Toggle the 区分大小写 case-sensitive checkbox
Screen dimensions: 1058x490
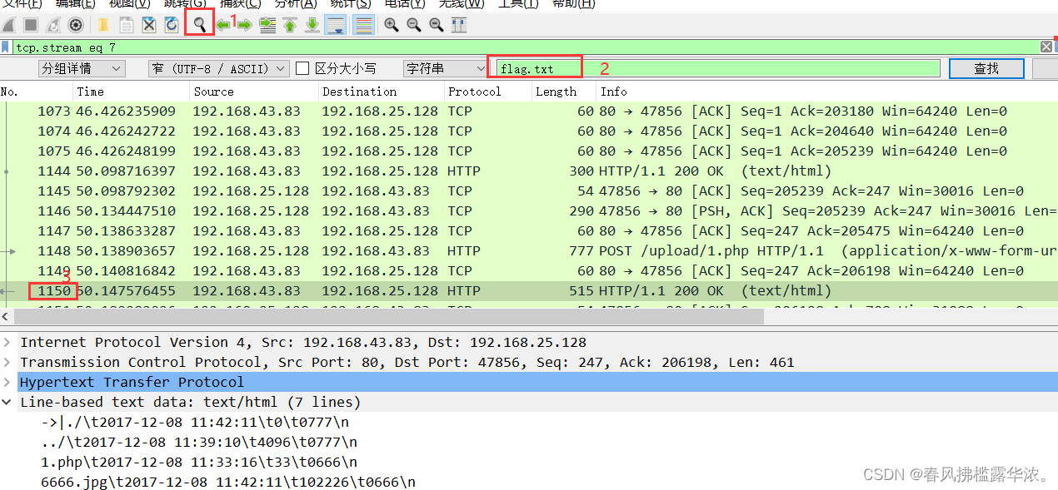pos(303,68)
